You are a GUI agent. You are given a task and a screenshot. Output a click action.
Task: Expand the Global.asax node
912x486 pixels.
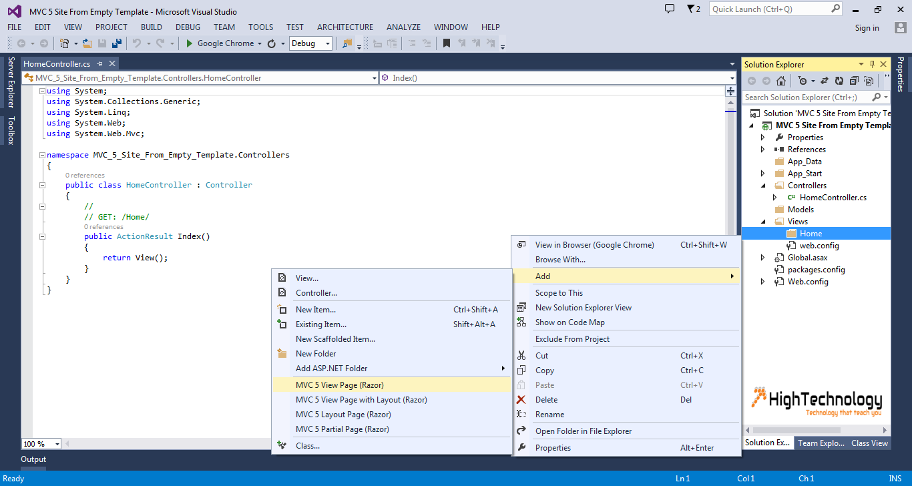(763, 258)
